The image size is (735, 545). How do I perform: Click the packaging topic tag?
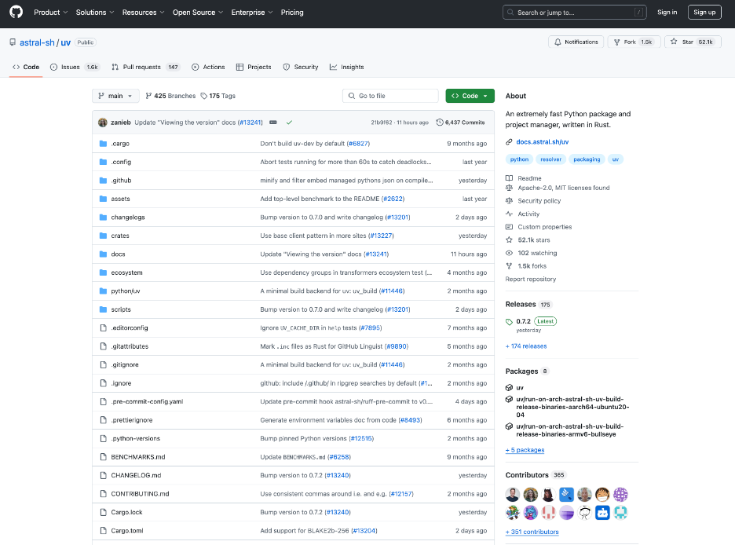pyautogui.click(x=587, y=159)
